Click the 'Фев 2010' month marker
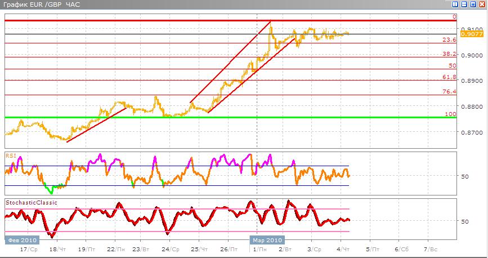The height and width of the screenshot is (258, 488). (x=22, y=240)
